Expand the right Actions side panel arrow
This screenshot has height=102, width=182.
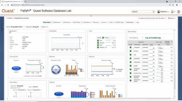180,20
